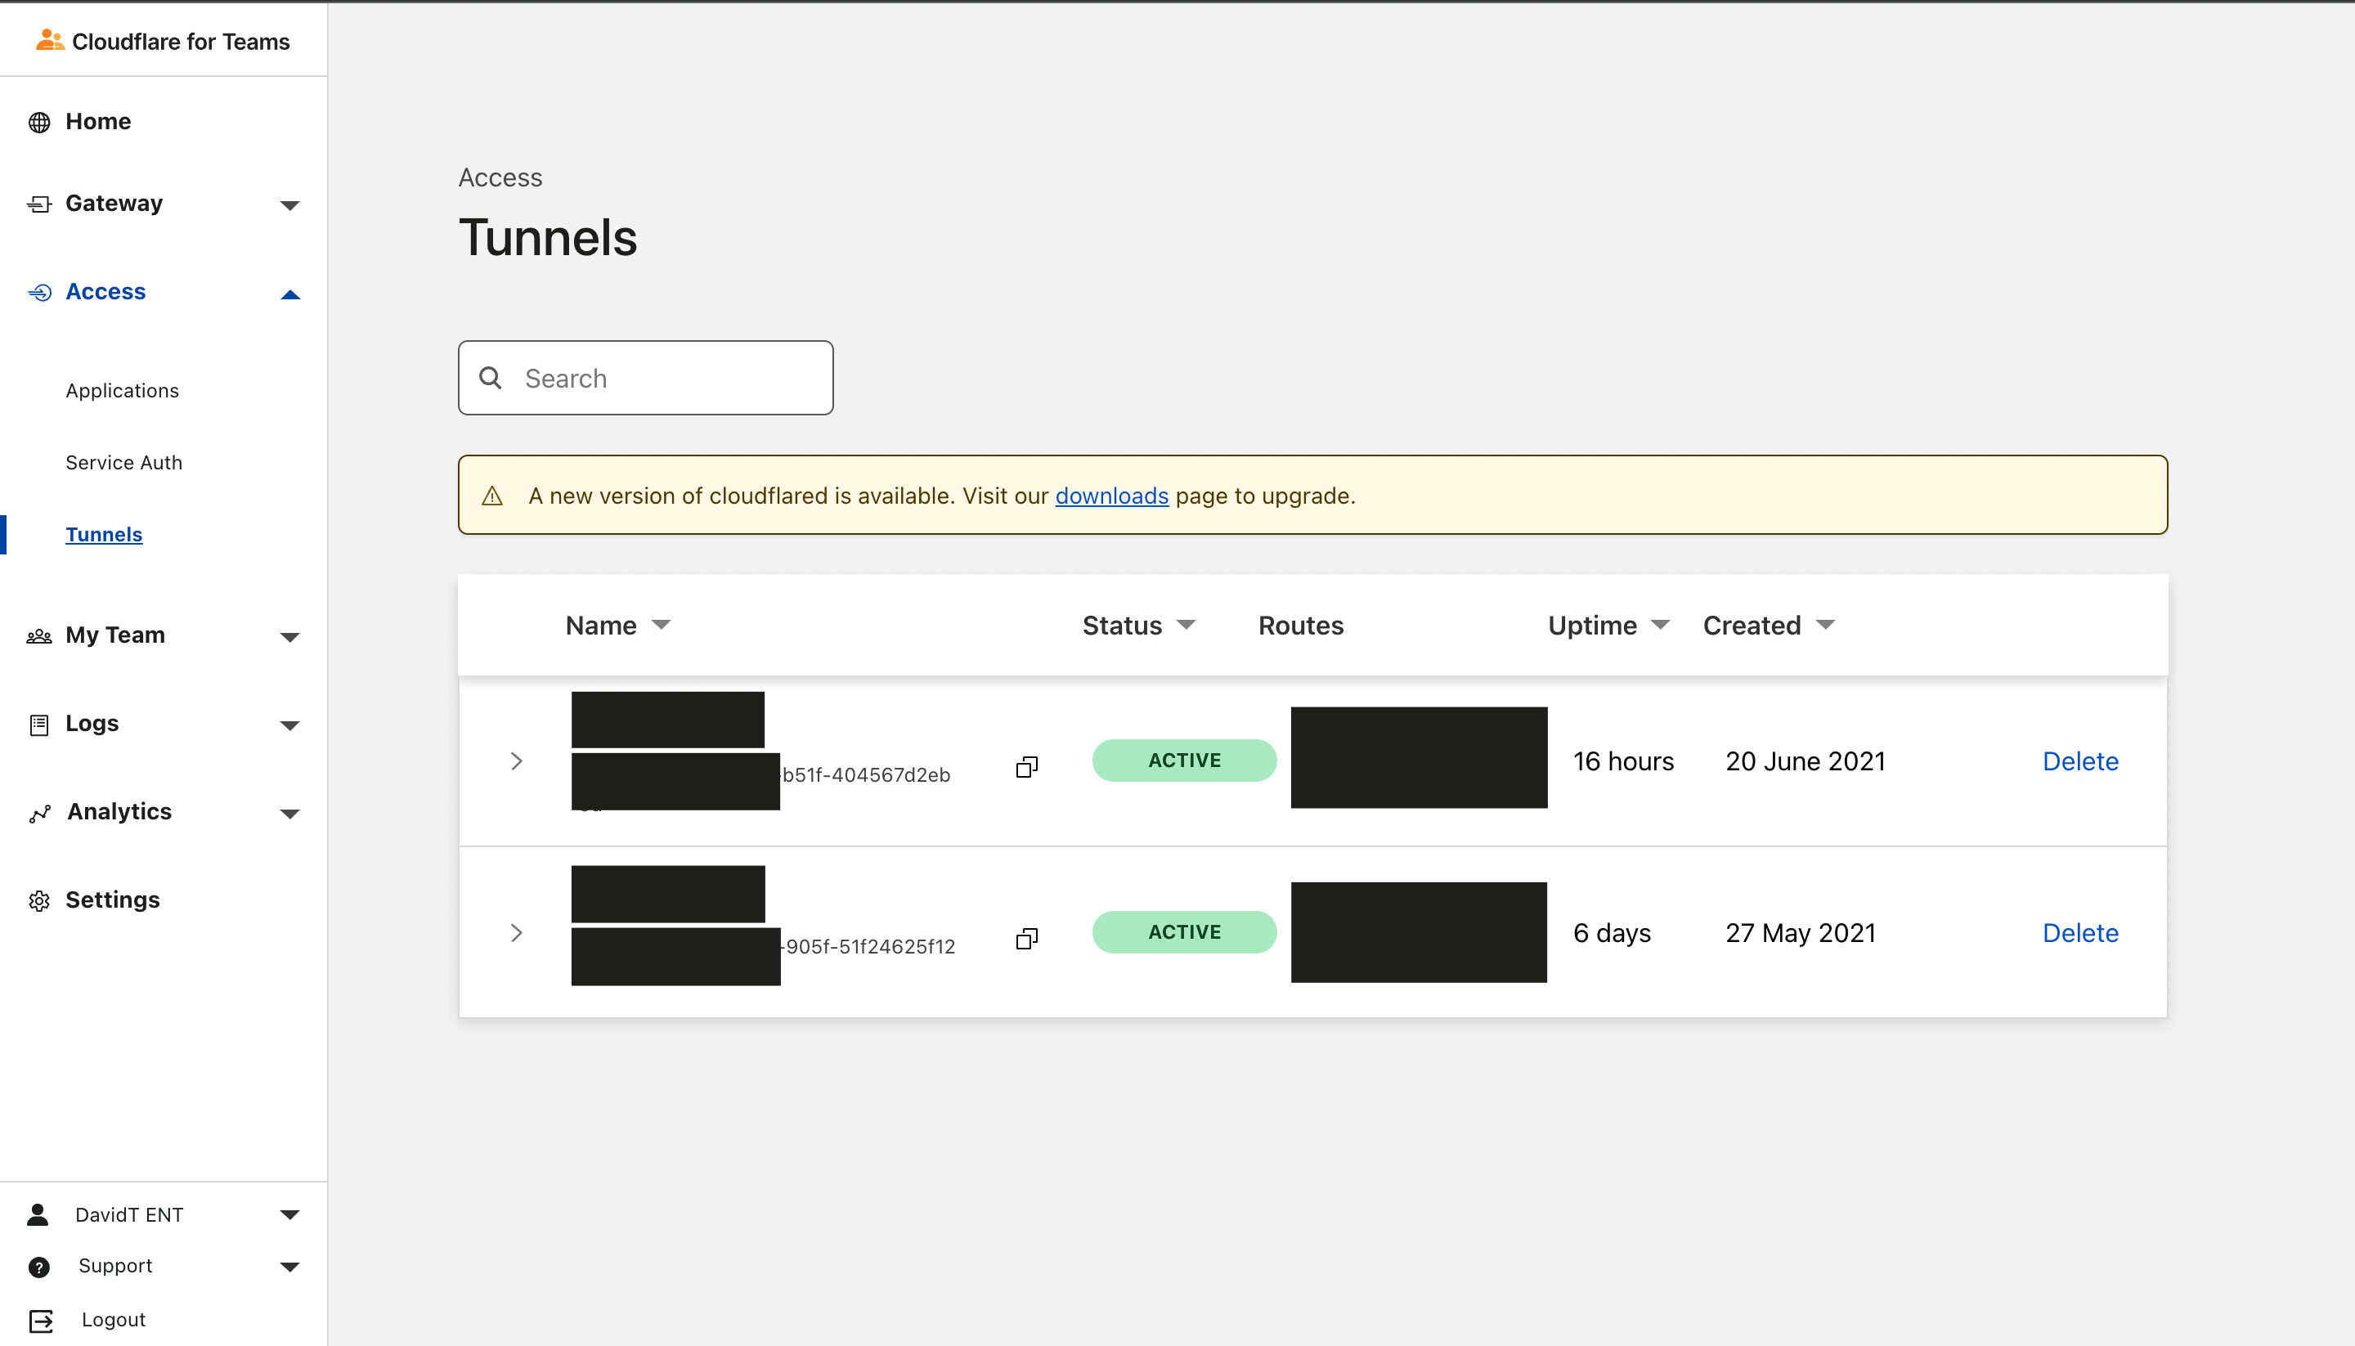The height and width of the screenshot is (1346, 2355).
Task: Click the Analytics chart icon
Action: coord(38,812)
